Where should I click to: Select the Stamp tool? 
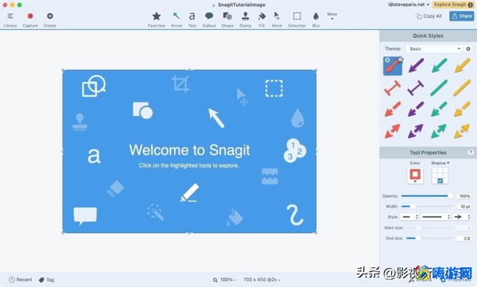(245, 20)
